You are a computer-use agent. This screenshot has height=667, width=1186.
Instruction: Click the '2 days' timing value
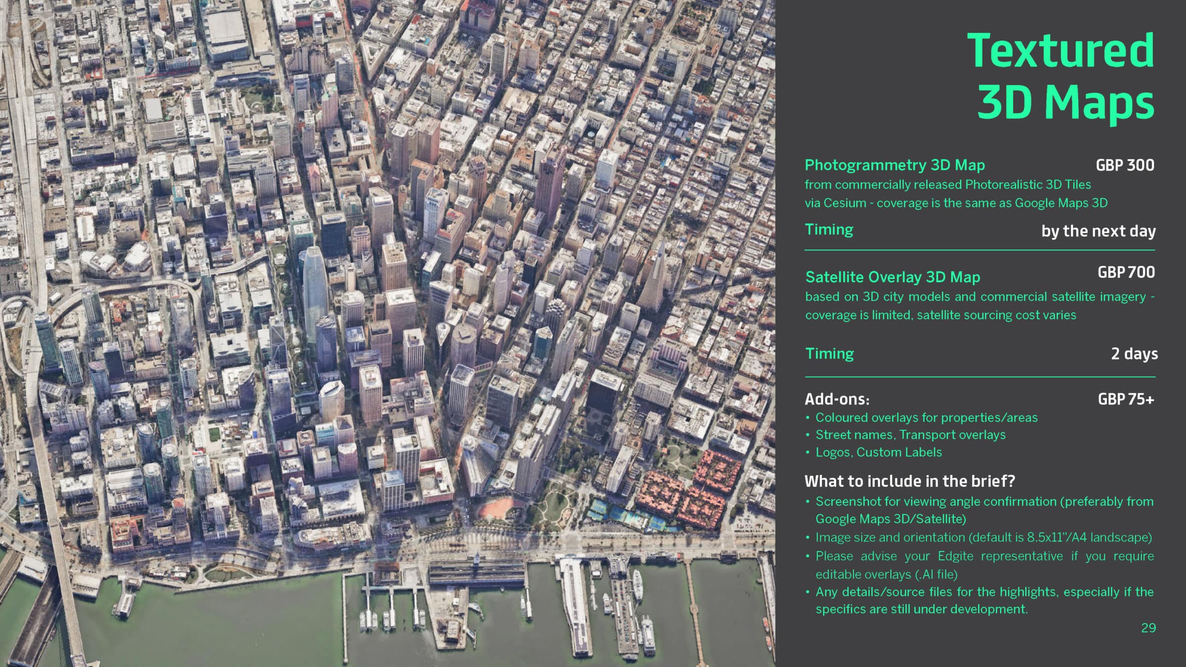pos(1134,353)
